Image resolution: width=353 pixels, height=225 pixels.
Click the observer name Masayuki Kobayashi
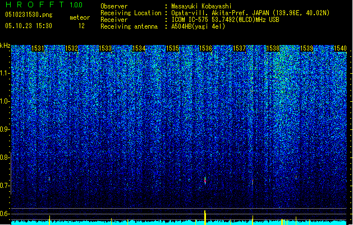coord(201,6)
